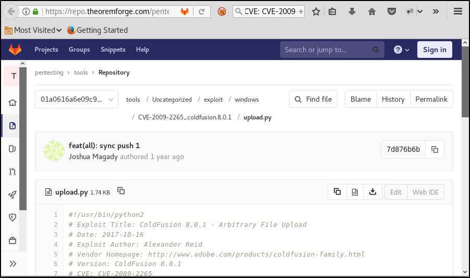Expand the Most Visited bookmarks dropdown
Viewport: 470px width, 278px height.
(34, 30)
